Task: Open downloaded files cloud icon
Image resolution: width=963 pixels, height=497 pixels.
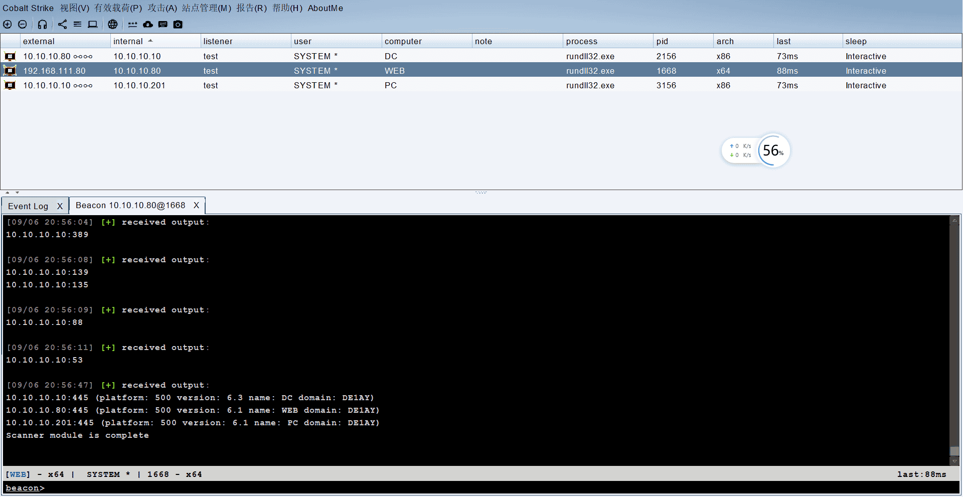Action: click(x=148, y=24)
